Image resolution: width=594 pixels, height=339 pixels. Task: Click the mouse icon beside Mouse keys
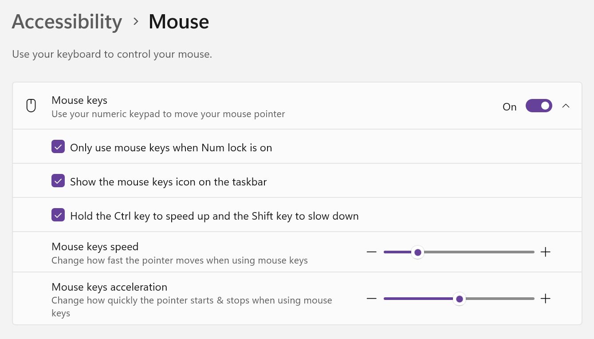(x=31, y=106)
